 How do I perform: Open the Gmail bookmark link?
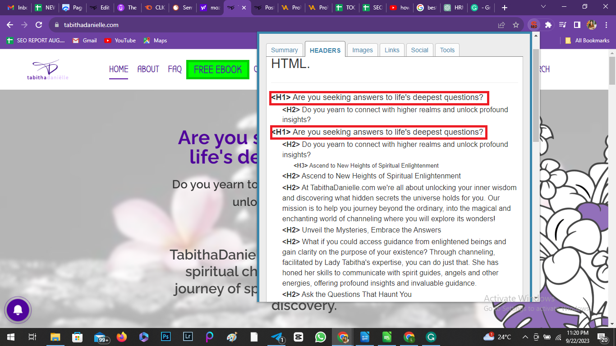85,40
